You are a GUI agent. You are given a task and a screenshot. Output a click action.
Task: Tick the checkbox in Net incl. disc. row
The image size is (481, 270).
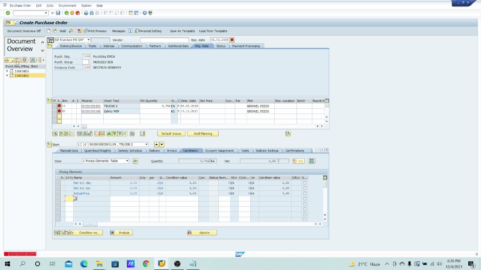point(305,183)
